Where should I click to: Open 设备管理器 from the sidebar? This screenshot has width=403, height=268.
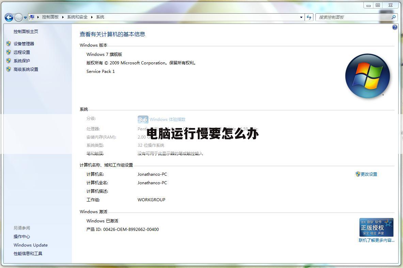pos(24,44)
